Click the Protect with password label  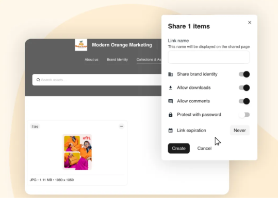199,115
